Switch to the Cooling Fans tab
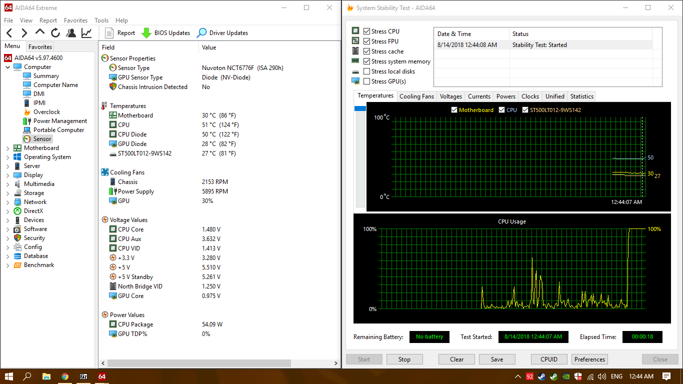The height and width of the screenshot is (384, 683). [x=416, y=96]
